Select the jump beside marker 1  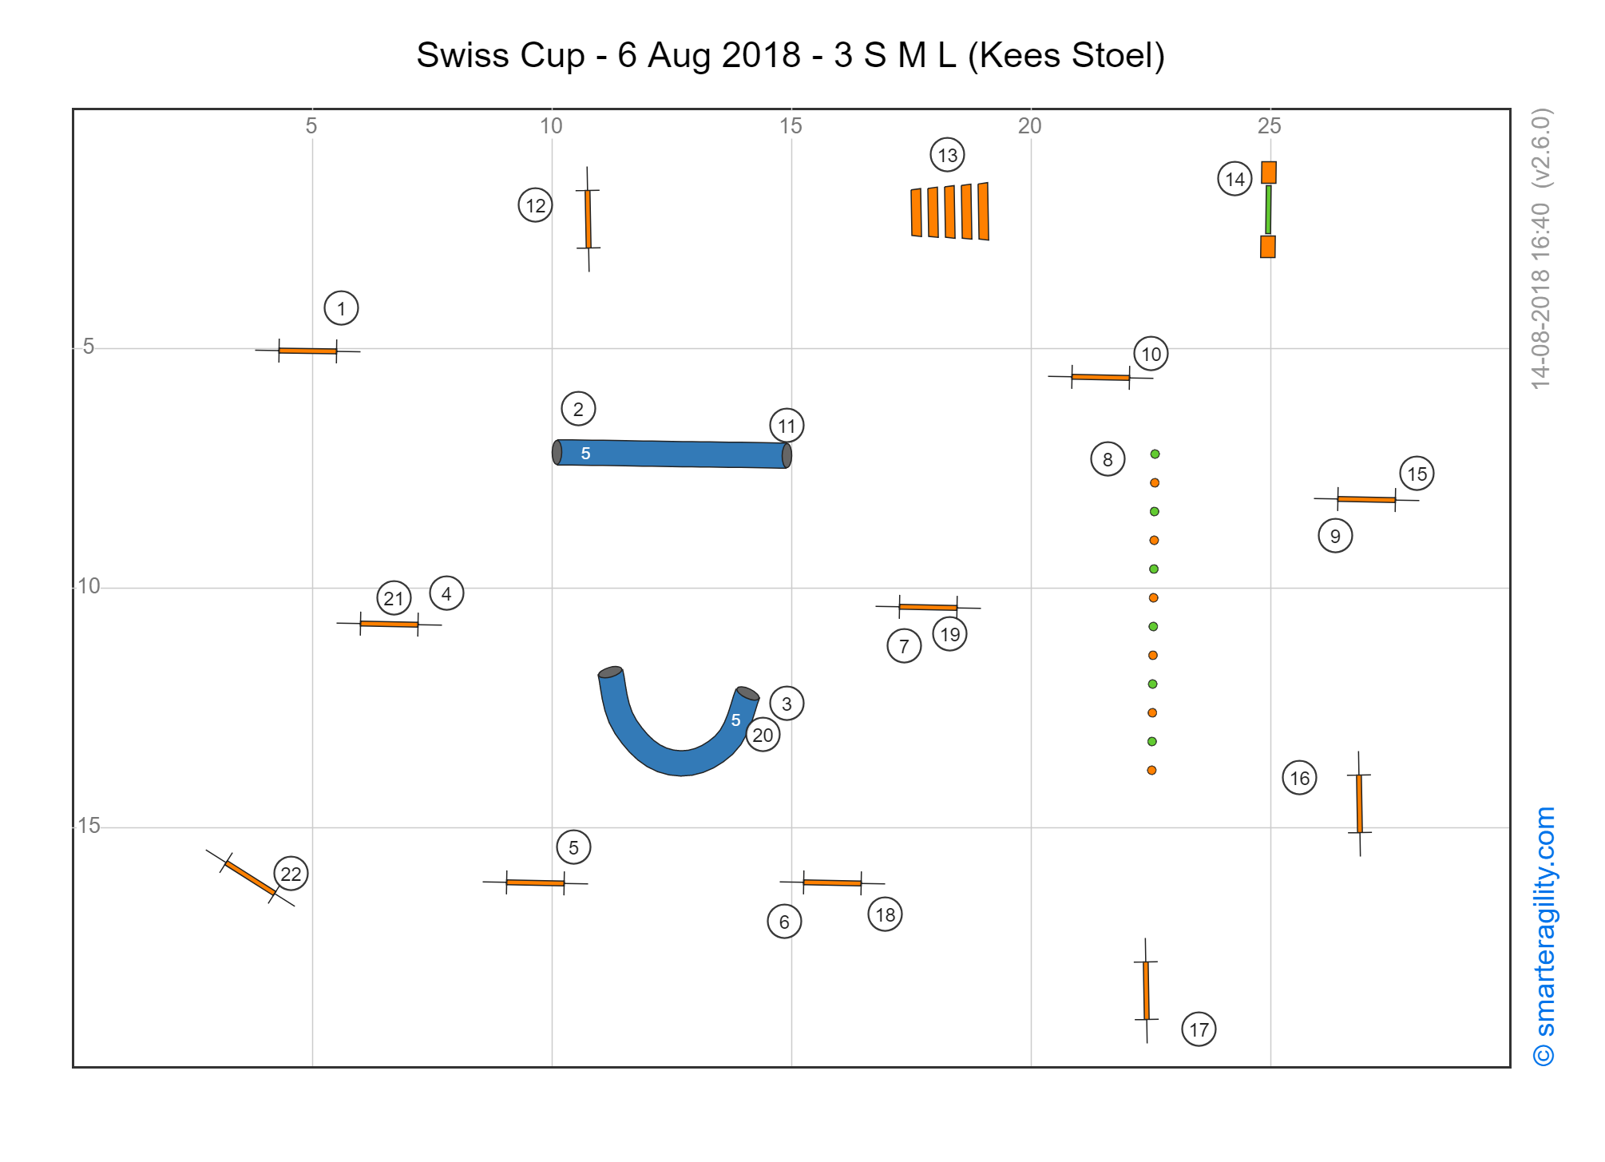307,351
